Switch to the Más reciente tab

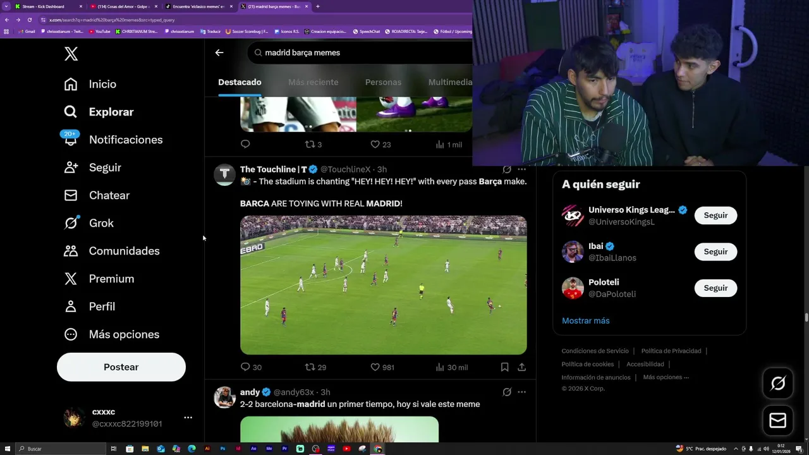(x=313, y=82)
